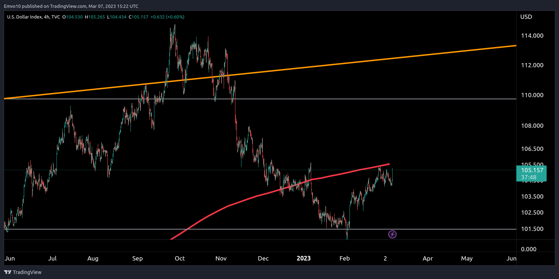
Task: Click the low price value L104.434
Action: click(117, 17)
